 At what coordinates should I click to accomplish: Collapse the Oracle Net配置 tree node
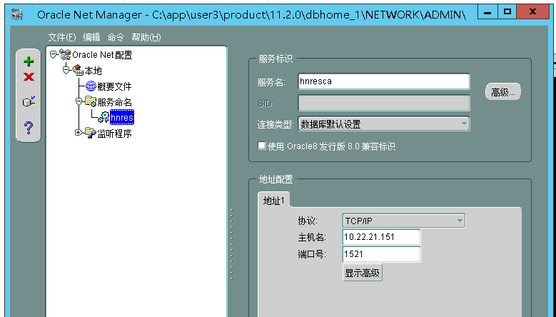(54, 54)
